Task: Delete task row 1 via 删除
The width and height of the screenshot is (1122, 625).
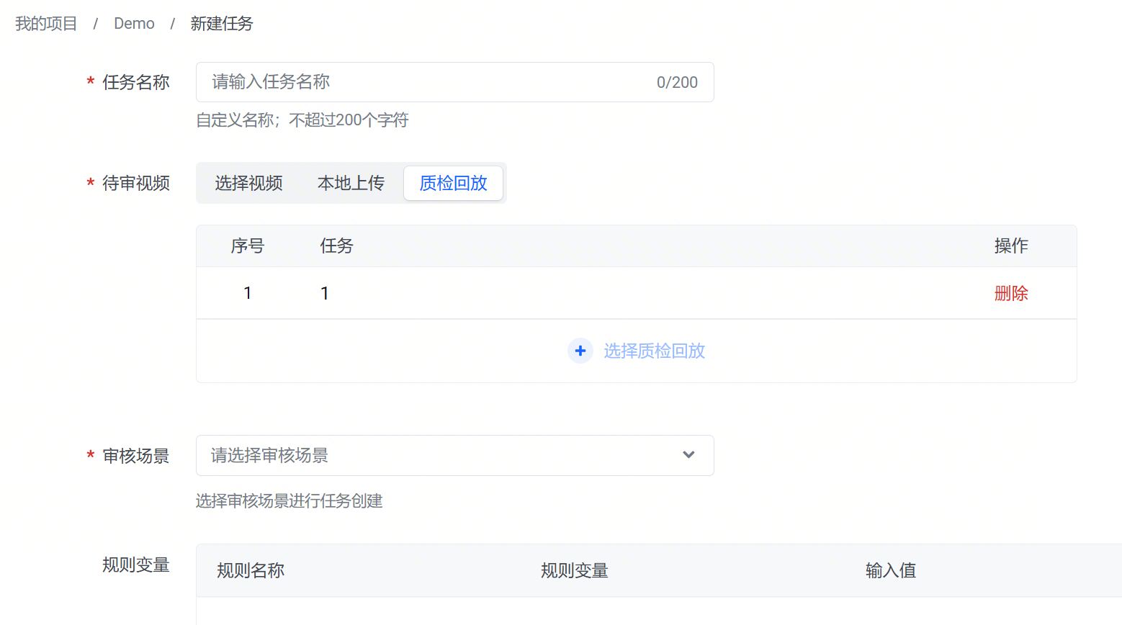Action: pos(1011,293)
